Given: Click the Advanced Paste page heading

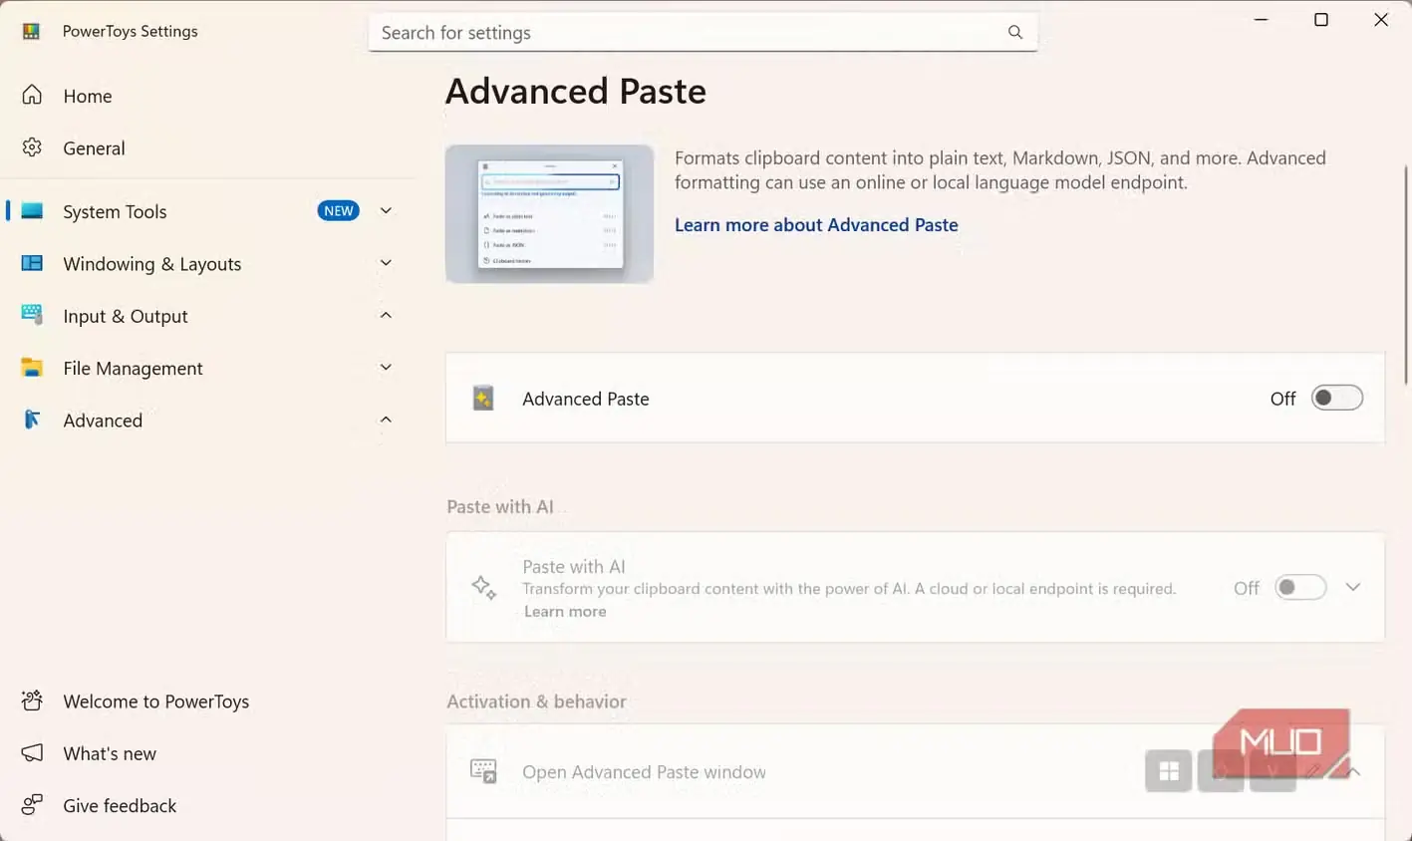Looking at the screenshot, I should [x=576, y=91].
